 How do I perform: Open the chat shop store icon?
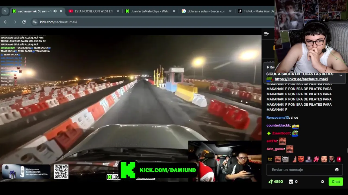[x=291, y=182]
